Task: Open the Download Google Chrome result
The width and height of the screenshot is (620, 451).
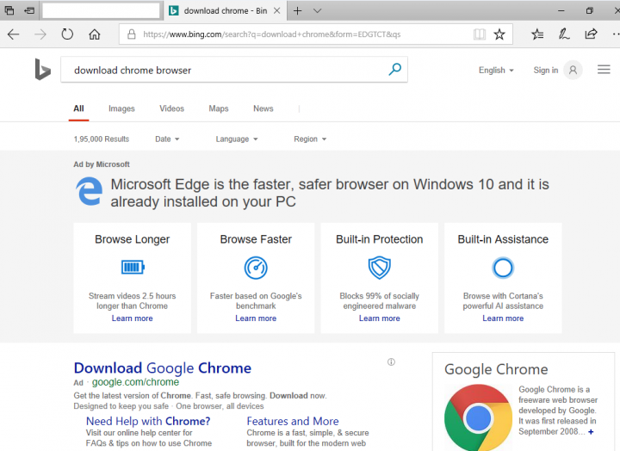Action: point(163,368)
